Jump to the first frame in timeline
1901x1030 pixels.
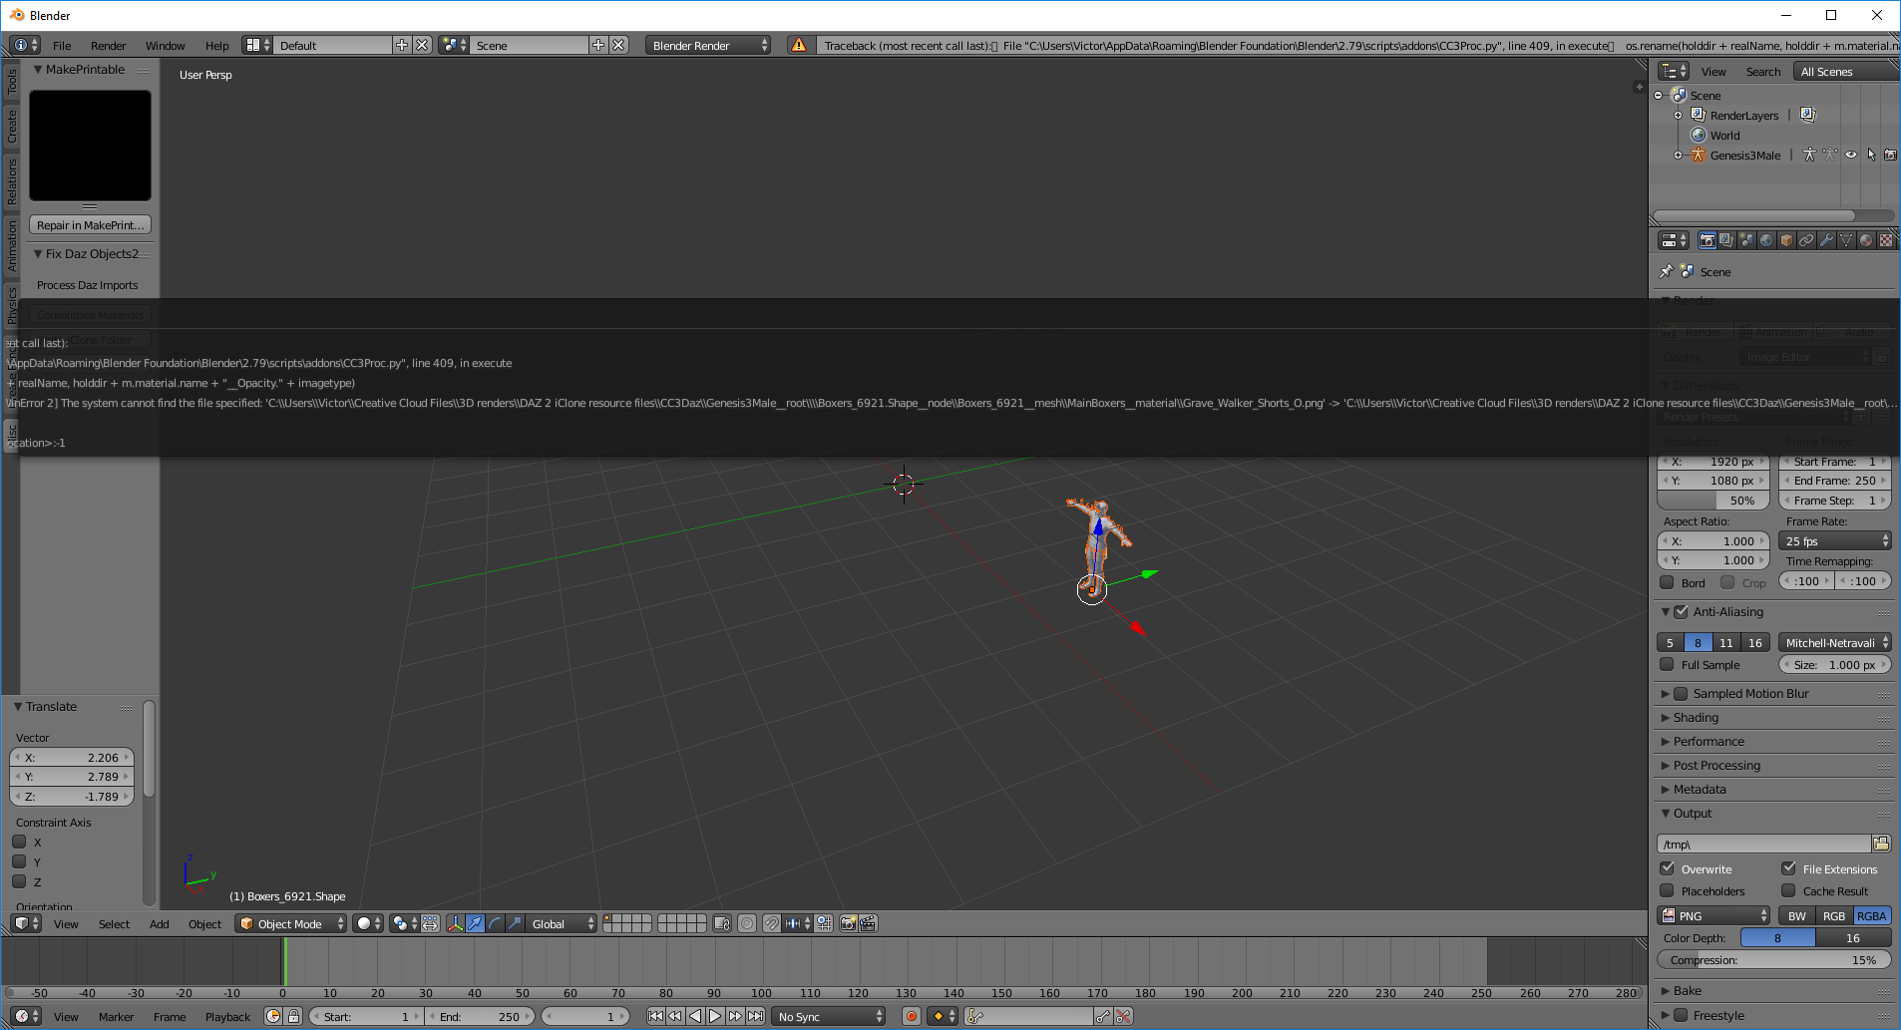point(655,1016)
